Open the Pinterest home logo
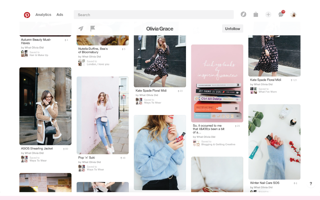 click(27, 15)
